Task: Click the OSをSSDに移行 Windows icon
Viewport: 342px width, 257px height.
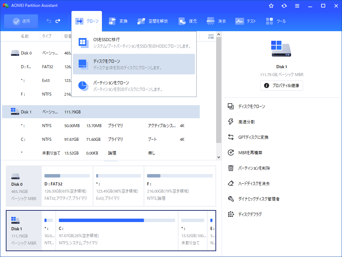Action: pyautogui.click(x=83, y=43)
